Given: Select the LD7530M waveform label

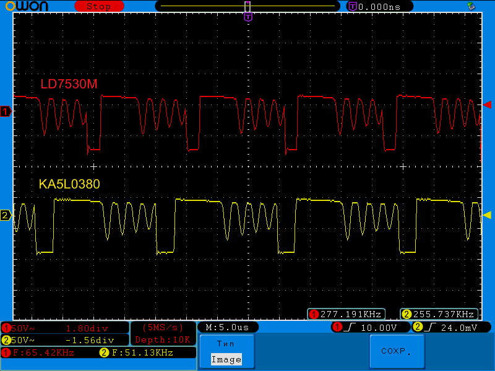Looking at the screenshot, I should tap(69, 84).
